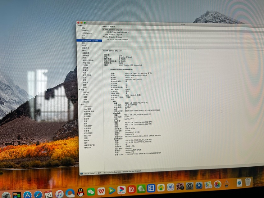
Task: Select FireWire in the sidebar
Action: [x=85, y=31]
